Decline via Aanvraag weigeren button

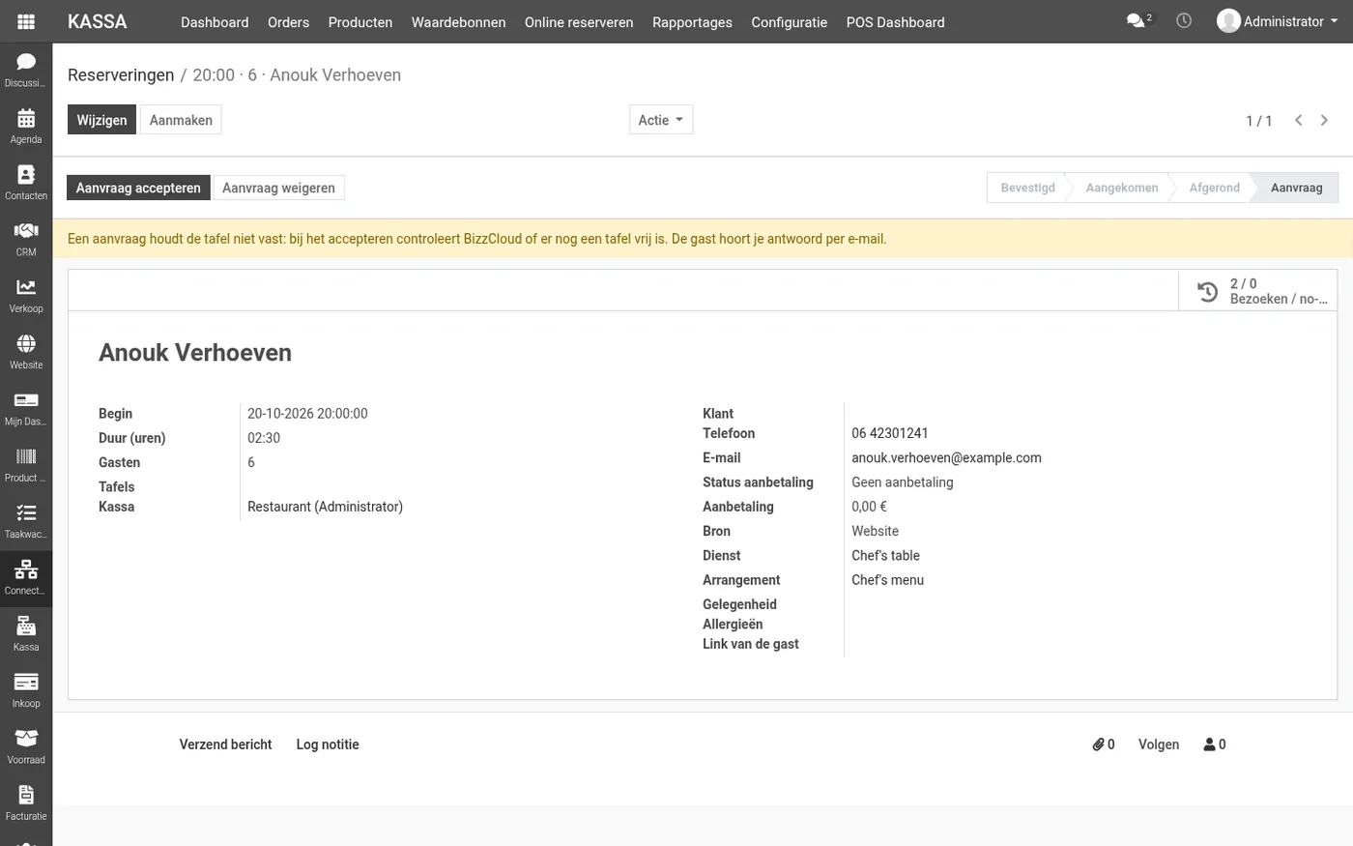[278, 188]
